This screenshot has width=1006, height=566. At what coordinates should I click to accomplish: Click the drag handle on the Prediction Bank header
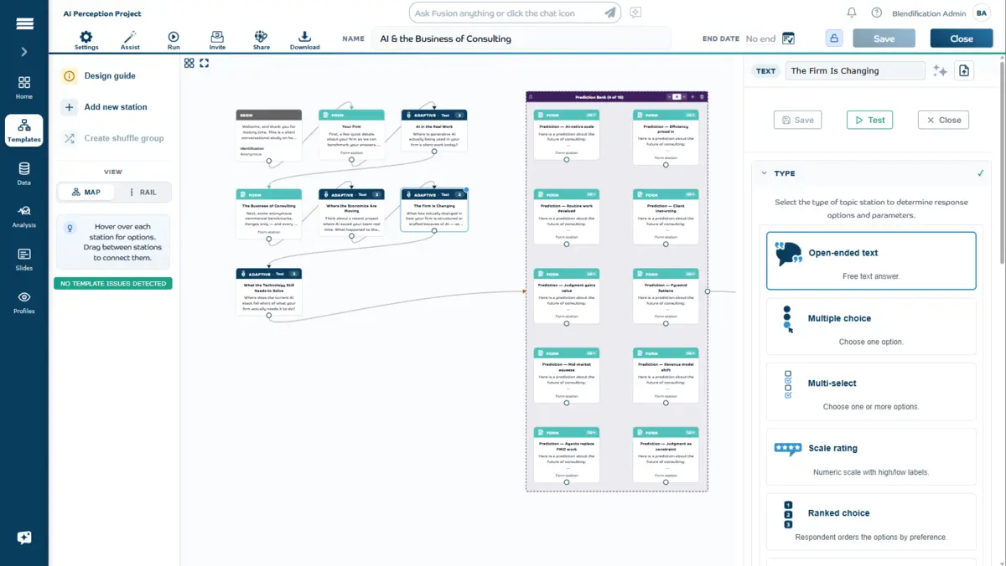pos(531,97)
